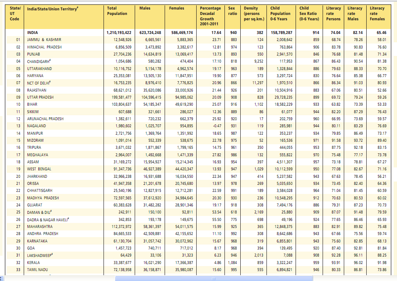Click Nagaland's negative growth value -0.47

pyautogui.click(x=217, y=126)
